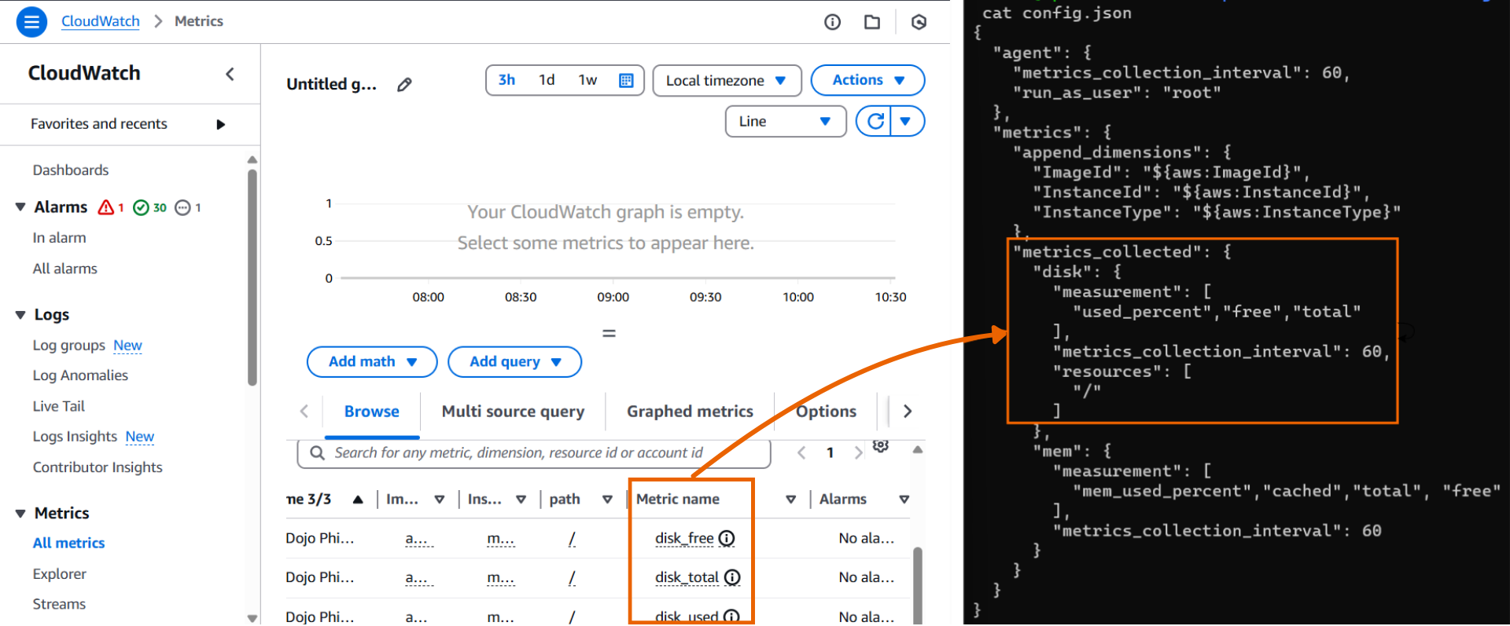
Task: Click the in-alarm red triangle count icon
Action: coord(110,207)
